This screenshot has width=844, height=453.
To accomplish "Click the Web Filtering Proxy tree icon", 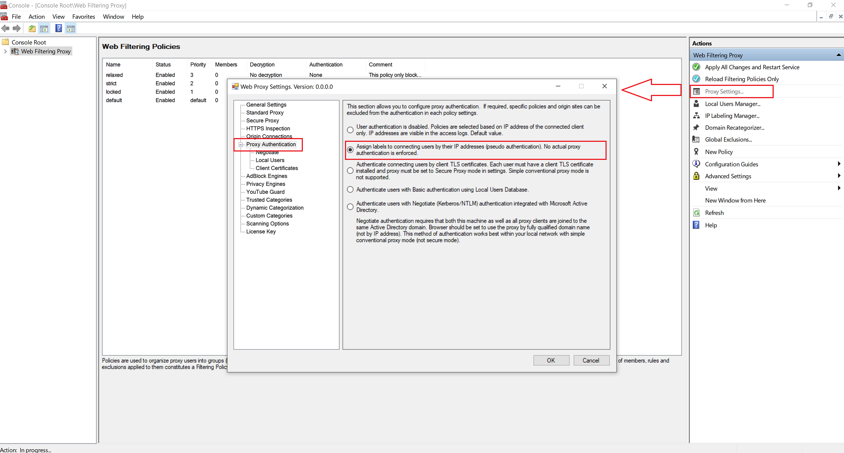I will click(x=15, y=52).
